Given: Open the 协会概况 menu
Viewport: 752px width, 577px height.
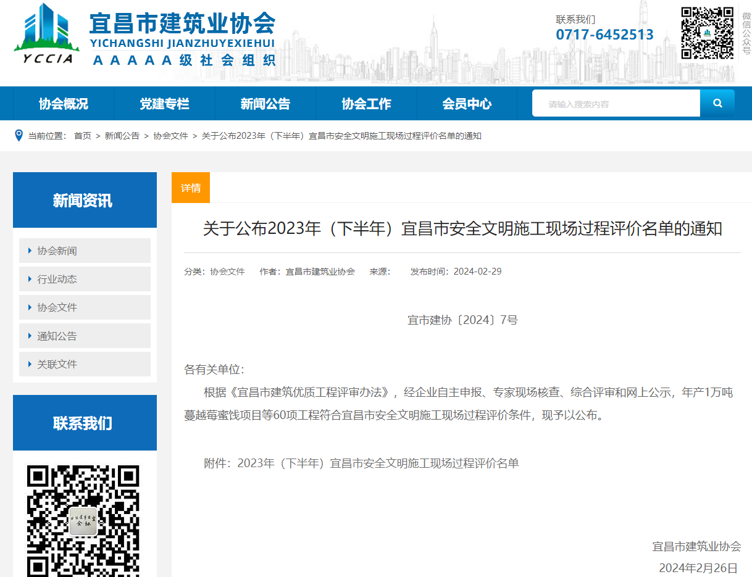Looking at the screenshot, I should 63,104.
